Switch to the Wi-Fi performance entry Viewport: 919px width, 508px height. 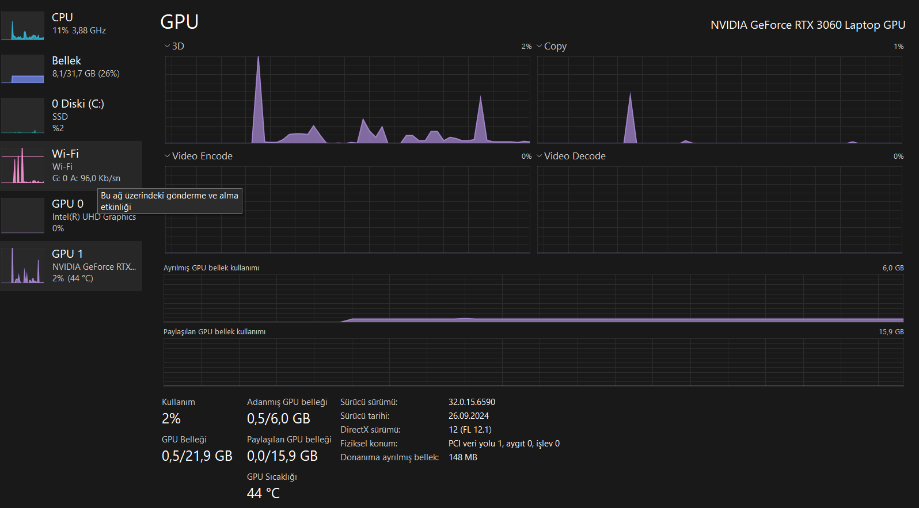click(x=71, y=166)
